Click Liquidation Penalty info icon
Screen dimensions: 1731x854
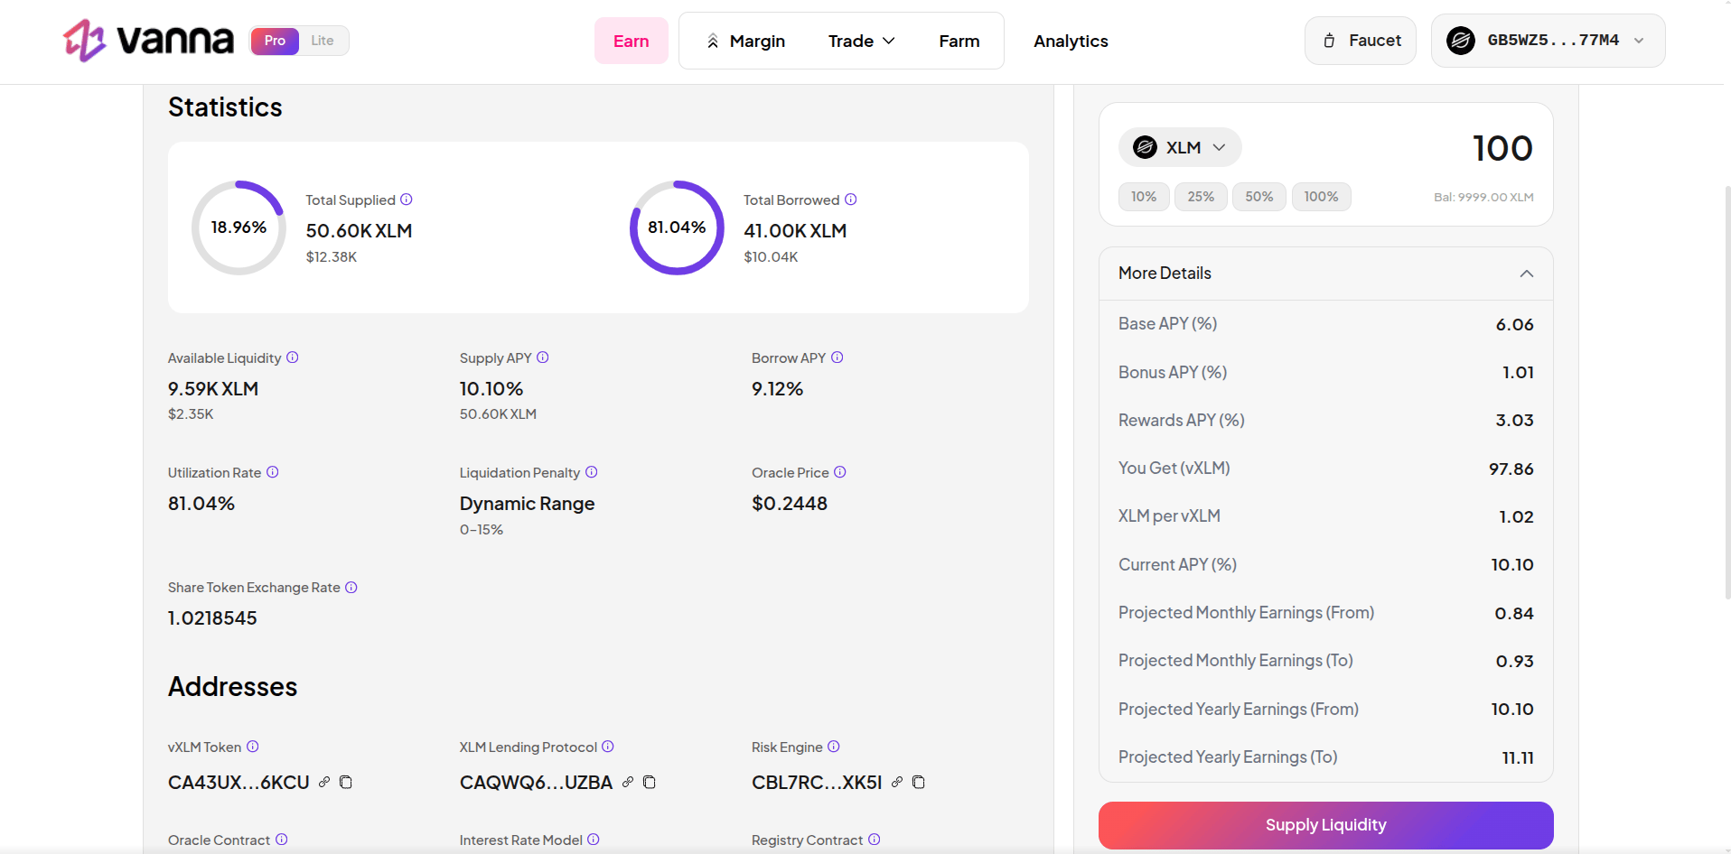pyautogui.click(x=592, y=472)
